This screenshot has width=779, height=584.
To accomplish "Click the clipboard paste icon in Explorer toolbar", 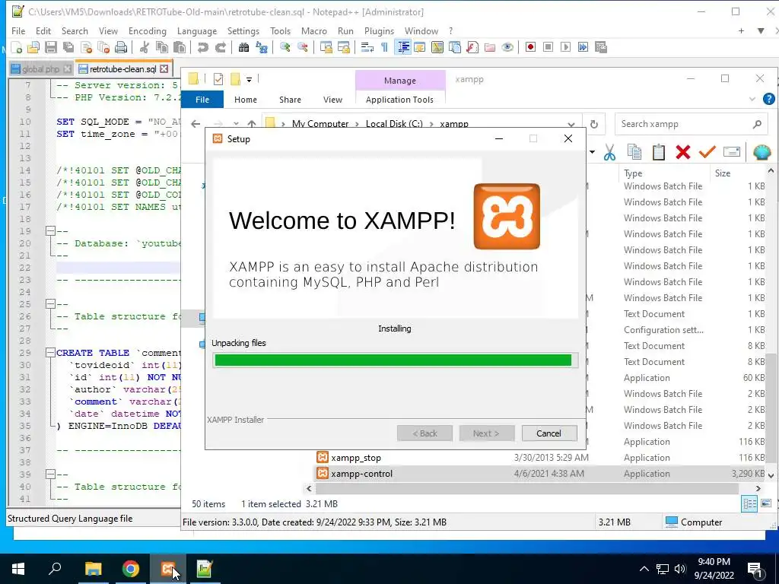I will pyautogui.click(x=659, y=152).
